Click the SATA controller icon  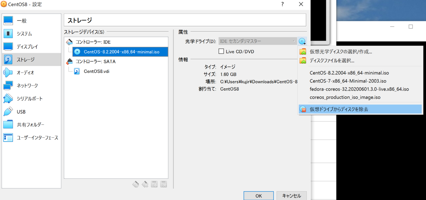click(70, 61)
